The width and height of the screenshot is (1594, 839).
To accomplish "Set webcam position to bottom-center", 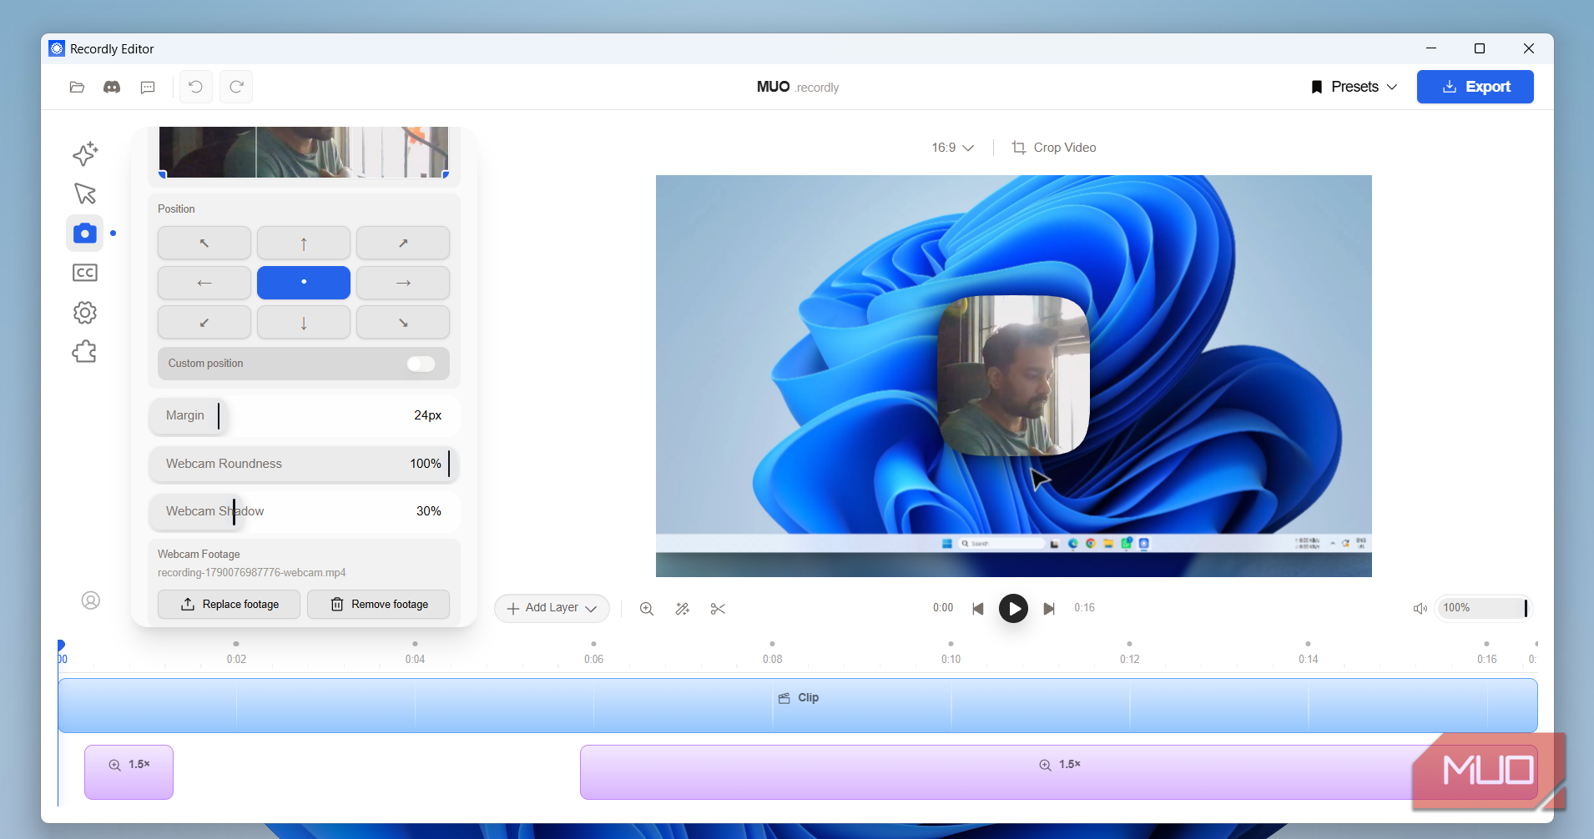I will (304, 322).
